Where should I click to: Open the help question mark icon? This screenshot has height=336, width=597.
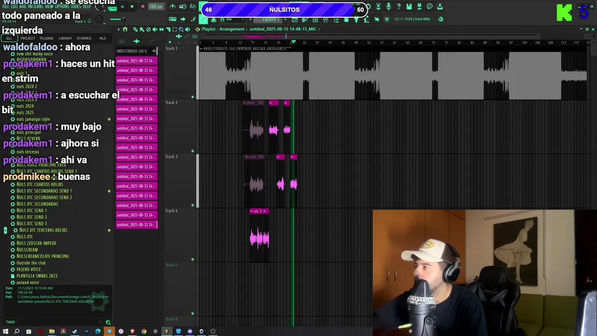399,7
